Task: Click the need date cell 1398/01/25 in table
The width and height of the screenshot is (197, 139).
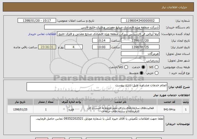Action: 20,110
